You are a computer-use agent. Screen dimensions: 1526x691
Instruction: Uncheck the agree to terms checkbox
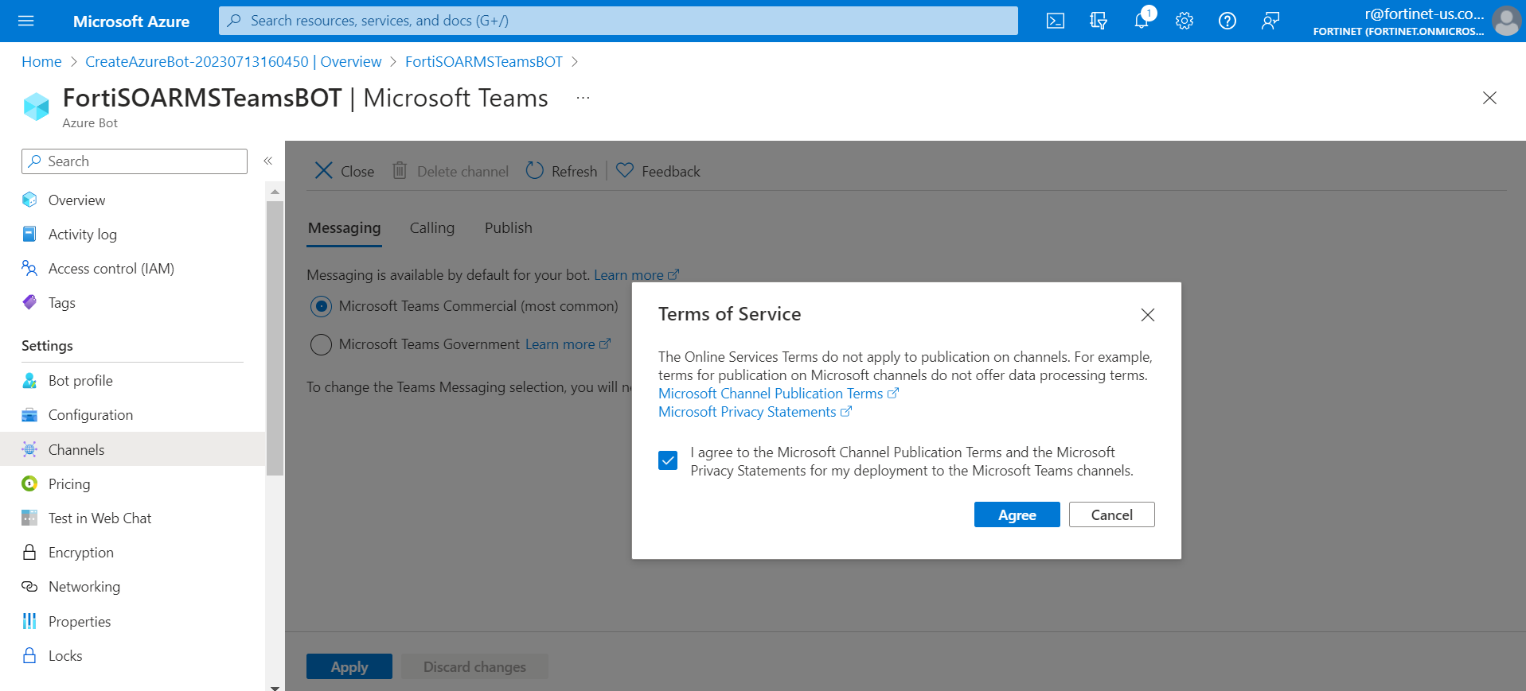(668, 460)
